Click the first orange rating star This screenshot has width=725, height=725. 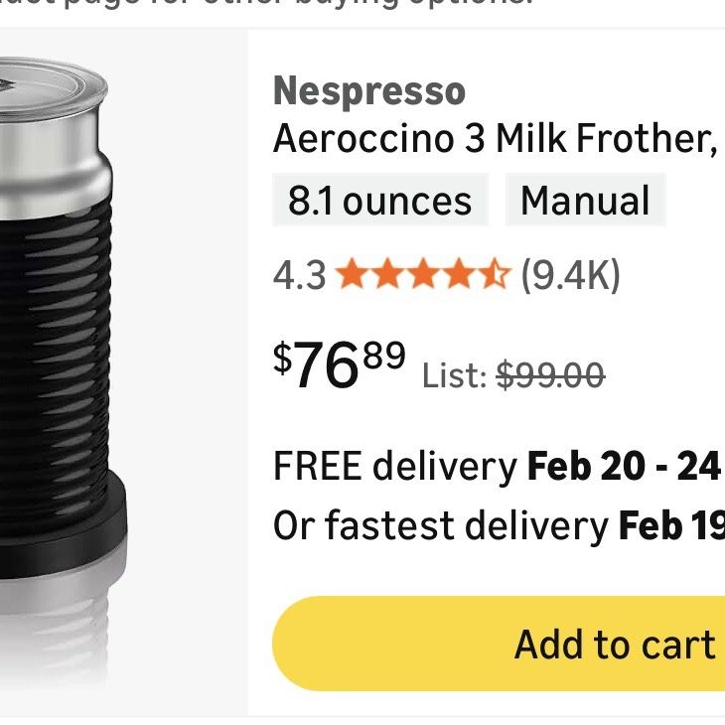[352, 273]
